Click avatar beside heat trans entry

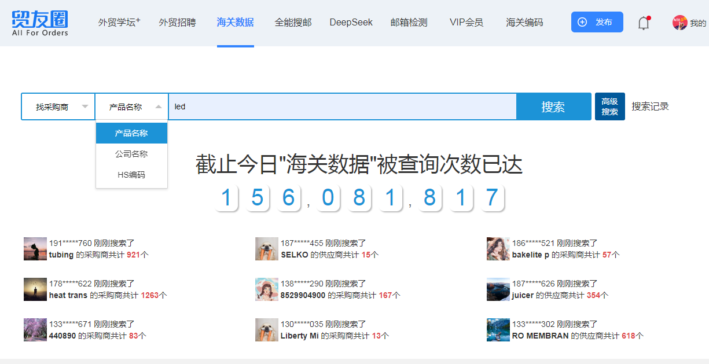[35, 289]
